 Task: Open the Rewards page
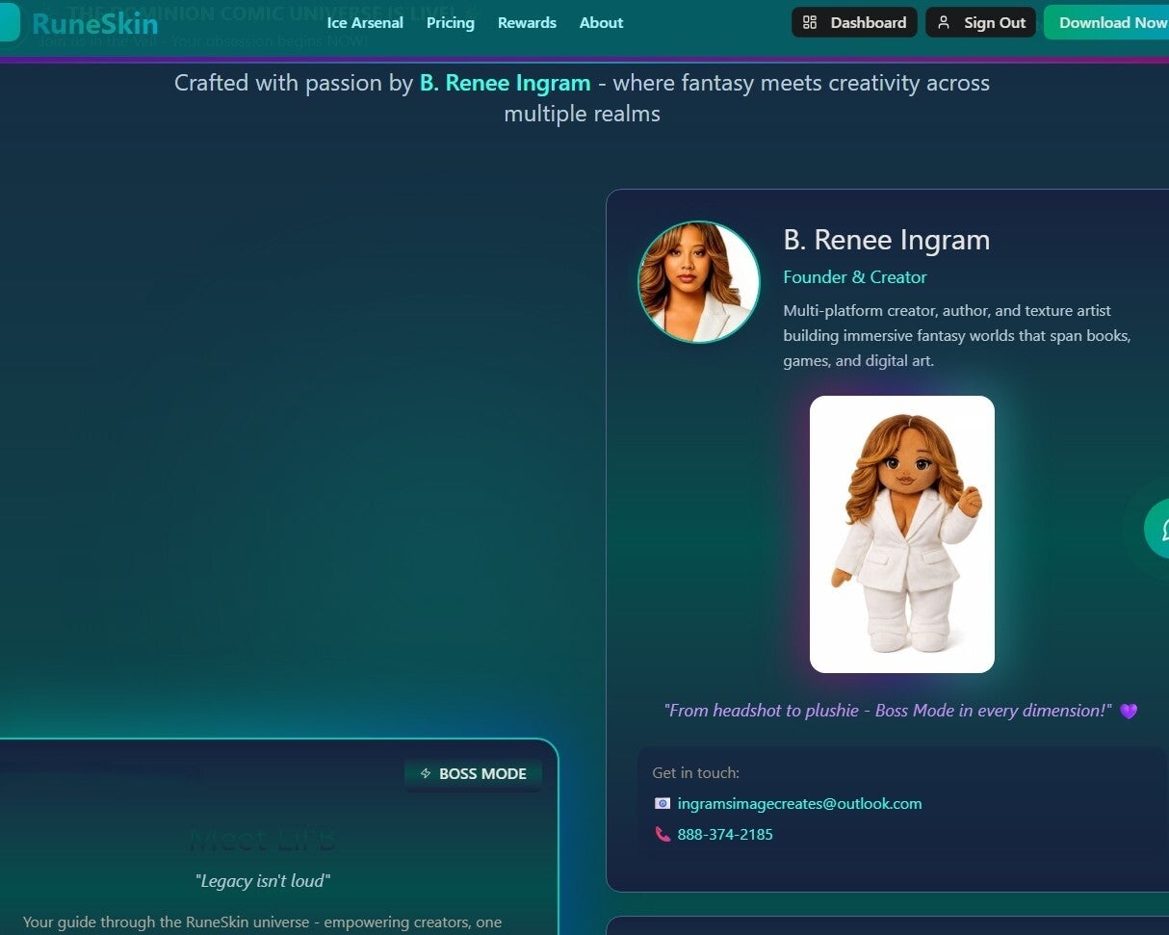[527, 23]
